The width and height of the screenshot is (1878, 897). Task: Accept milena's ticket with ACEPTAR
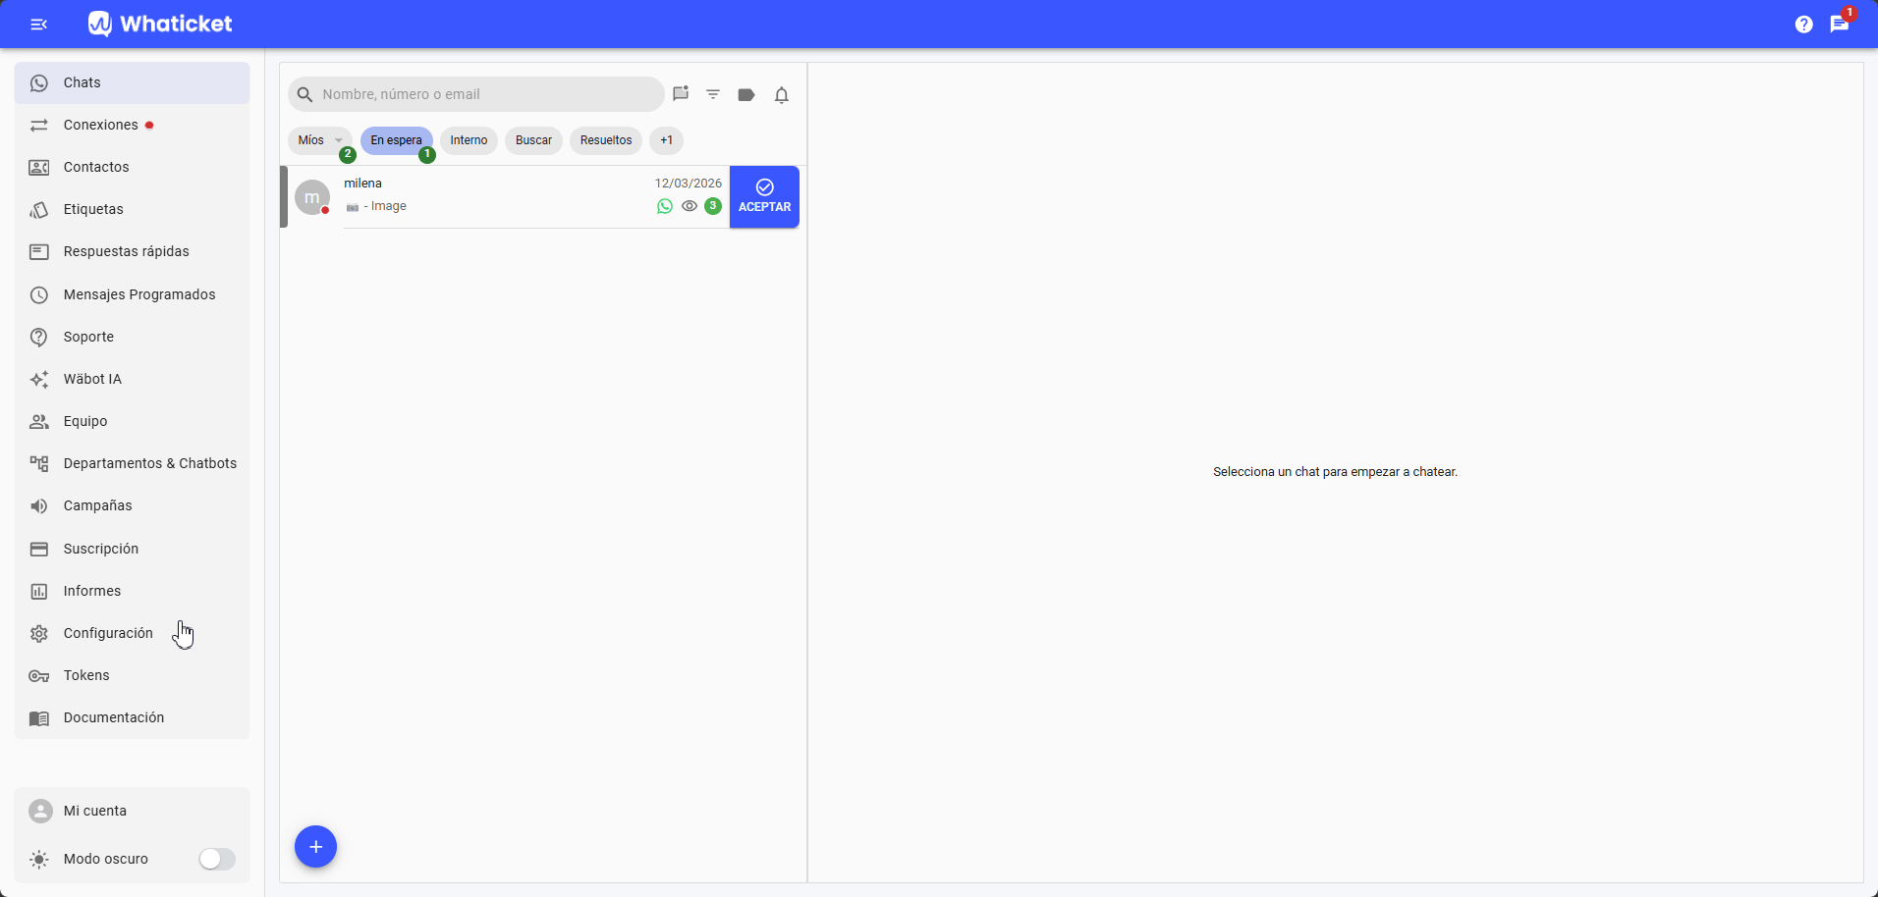click(x=764, y=197)
